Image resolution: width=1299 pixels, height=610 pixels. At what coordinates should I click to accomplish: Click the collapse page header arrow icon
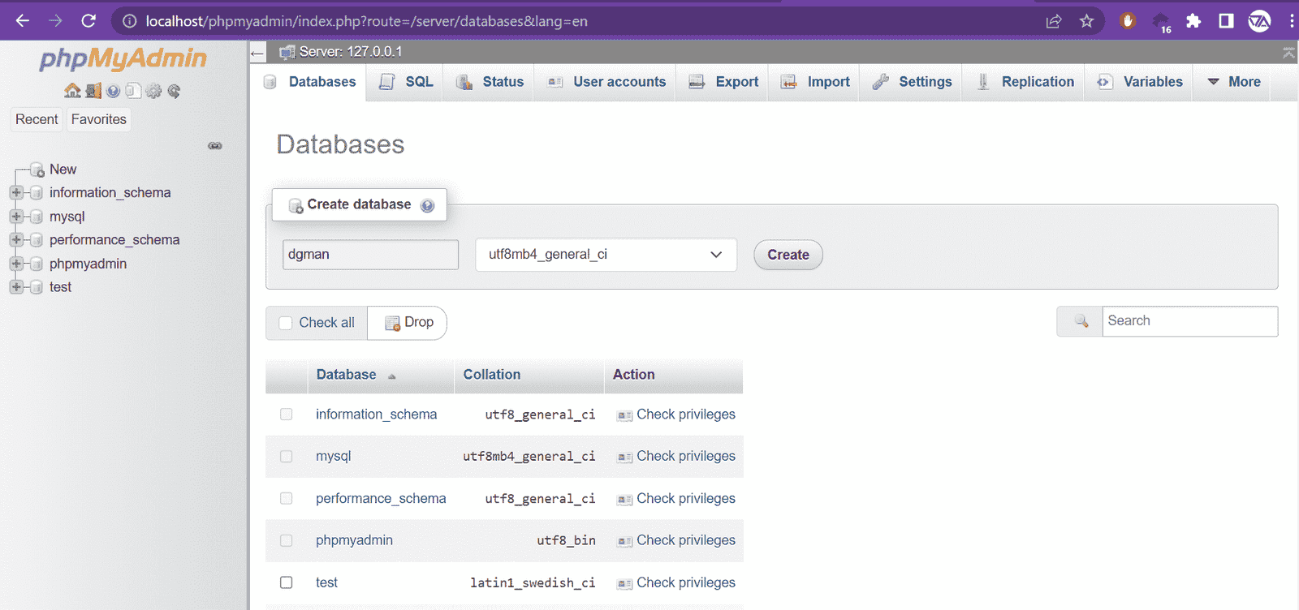[x=1288, y=53]
